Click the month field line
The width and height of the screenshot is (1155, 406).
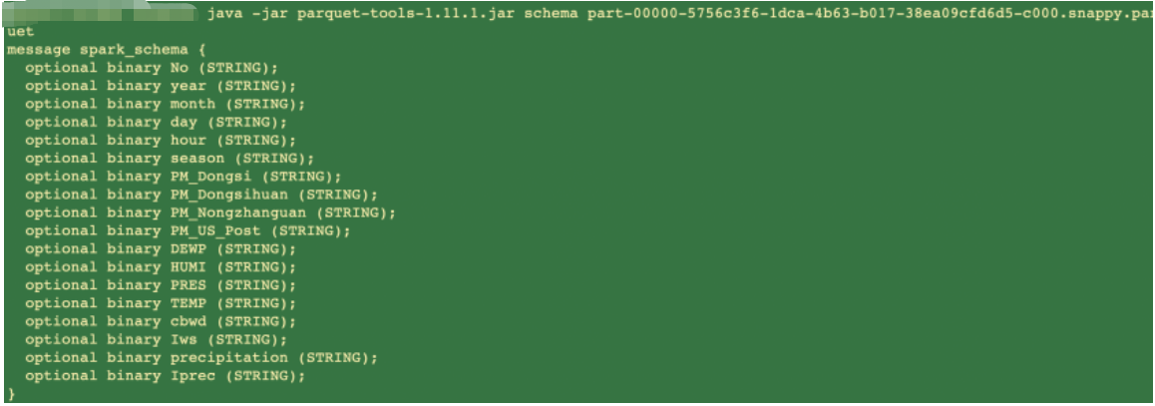point(165,105)
